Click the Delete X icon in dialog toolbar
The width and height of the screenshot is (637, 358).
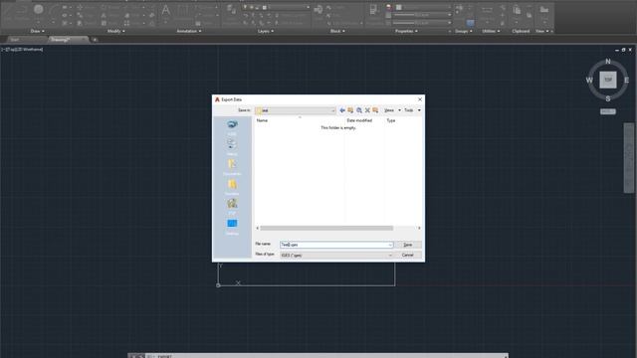click(367, 110)
